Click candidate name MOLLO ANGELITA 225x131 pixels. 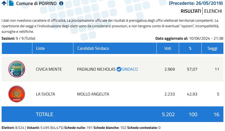(x=93, y=94)
